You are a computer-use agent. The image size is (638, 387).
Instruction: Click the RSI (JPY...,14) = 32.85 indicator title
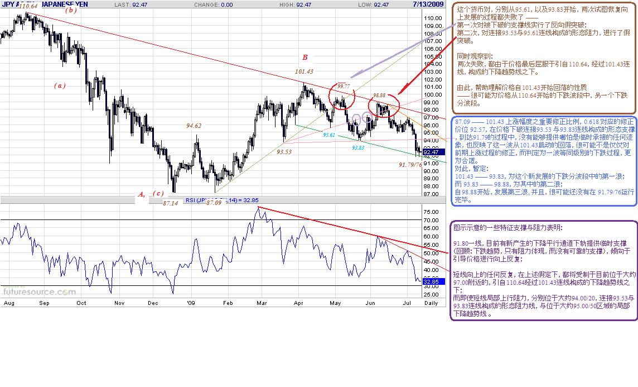click(222, 200)
